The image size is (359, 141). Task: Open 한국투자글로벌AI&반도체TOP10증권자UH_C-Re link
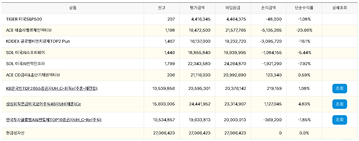pos(54,120)
